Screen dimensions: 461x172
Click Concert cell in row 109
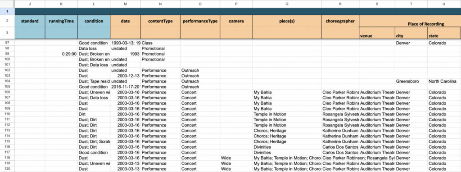(200, 109)
